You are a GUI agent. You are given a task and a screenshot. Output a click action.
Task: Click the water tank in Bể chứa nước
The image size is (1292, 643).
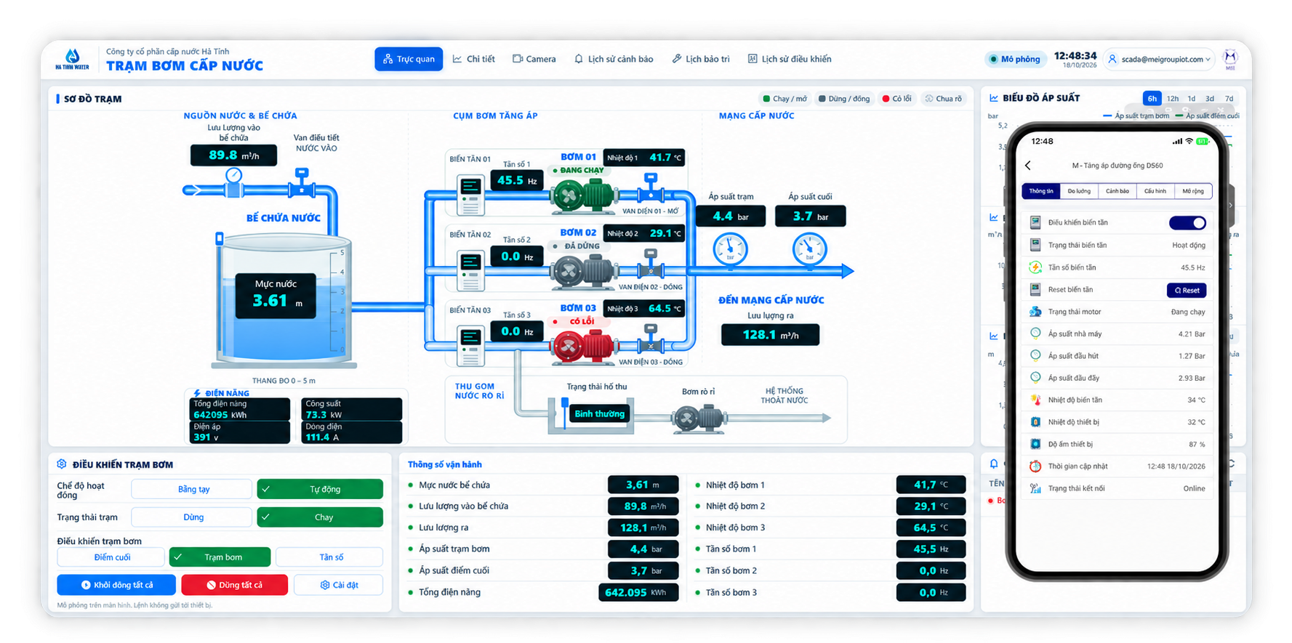(284, 299)
